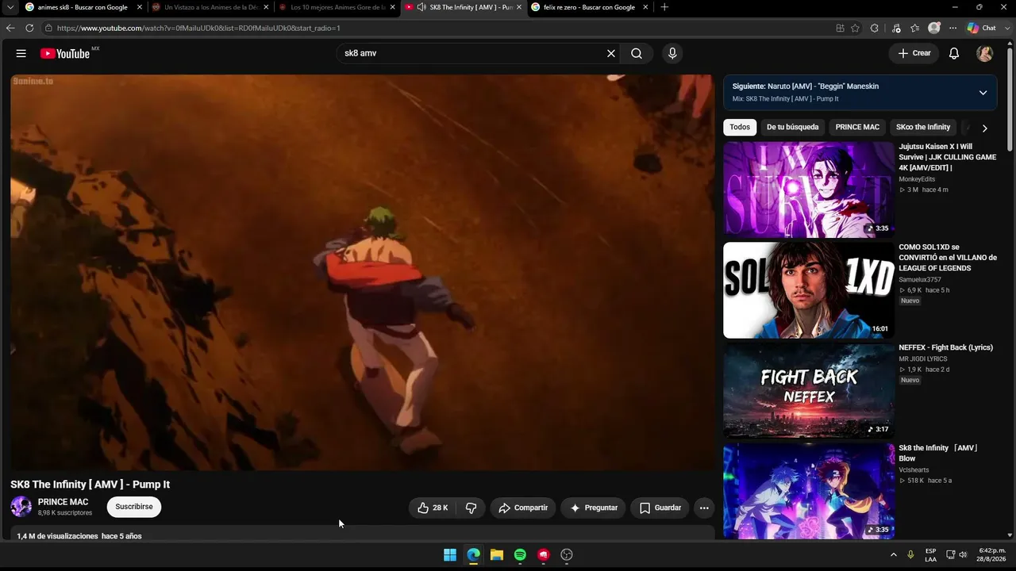Image resolution: width=1016 pixels, height=571 pixels.
Task: Open the YouTube account avatar menu
Action: point(985,53)
